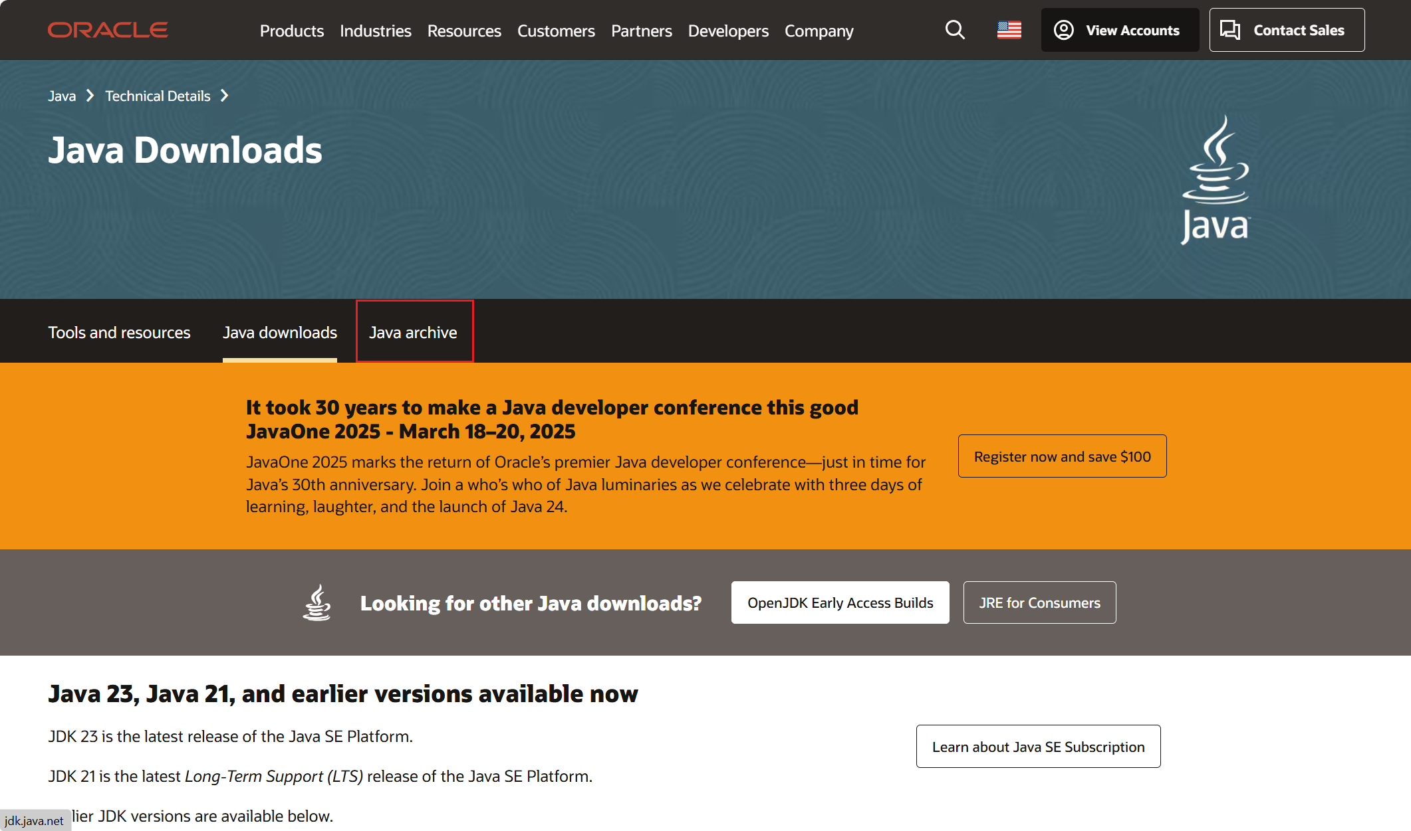1411x831 pixels.
Task: Click 'JDK 23 is the latest release' text
Action: [x=231, y=736]
